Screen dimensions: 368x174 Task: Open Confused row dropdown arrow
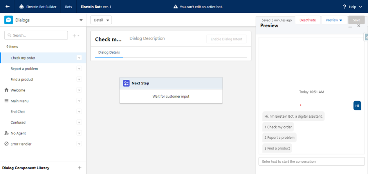point(79,123)
